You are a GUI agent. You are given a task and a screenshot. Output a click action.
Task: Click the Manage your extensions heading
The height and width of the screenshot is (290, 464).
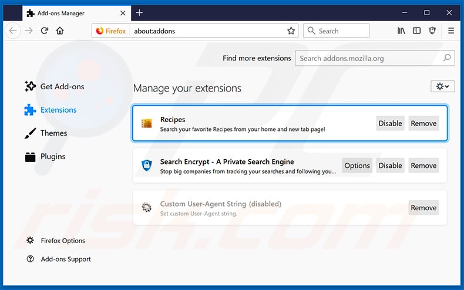click(187, 88)
